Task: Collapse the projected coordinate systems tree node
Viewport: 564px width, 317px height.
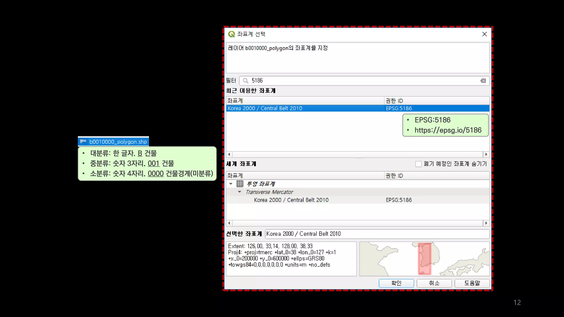Action: pyautogui.click(x=231, y=184)
